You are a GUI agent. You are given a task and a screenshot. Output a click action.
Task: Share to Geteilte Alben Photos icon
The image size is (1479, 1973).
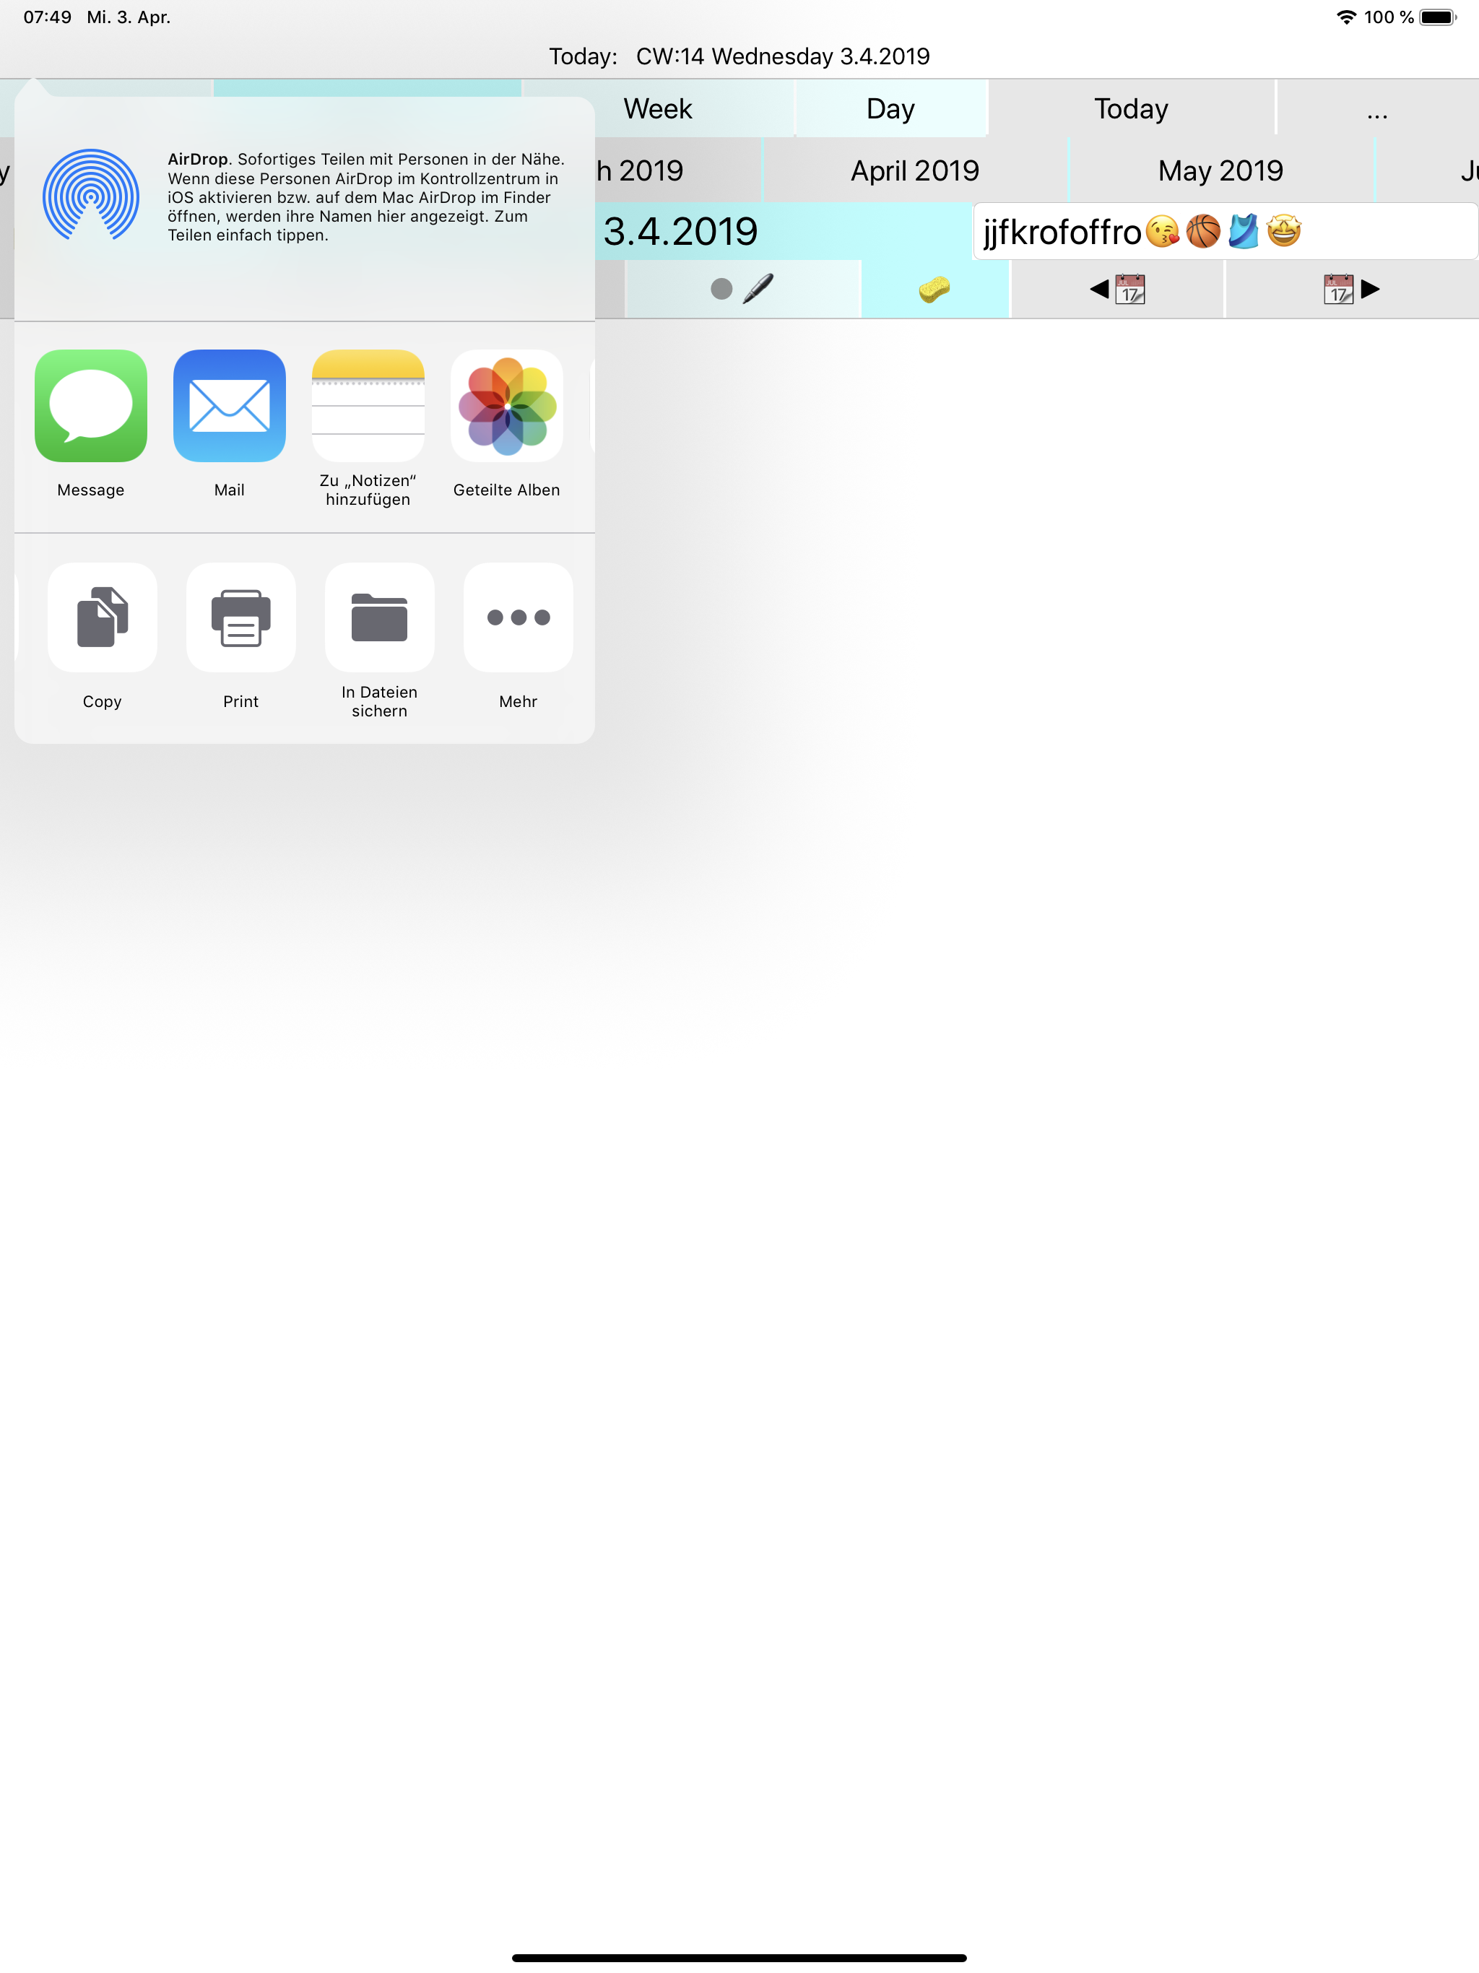pyautogui.click(x=507, y=406)
